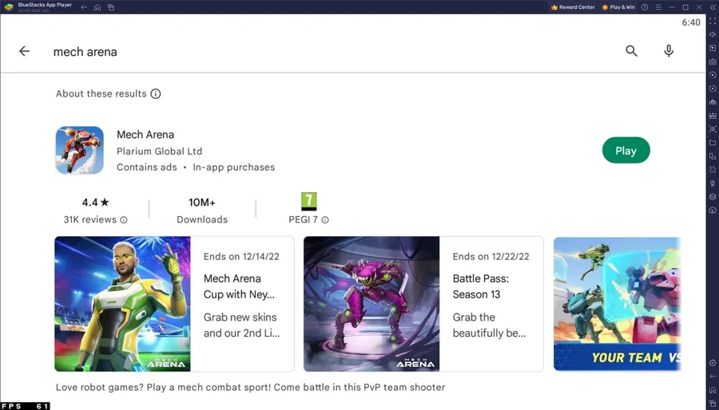Click Android home icon at sidebar bottom

713,390
